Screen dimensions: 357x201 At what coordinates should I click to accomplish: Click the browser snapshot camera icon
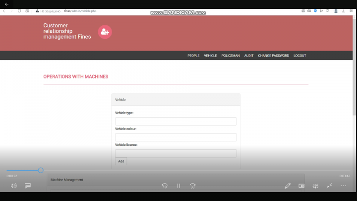click(309, 11)
